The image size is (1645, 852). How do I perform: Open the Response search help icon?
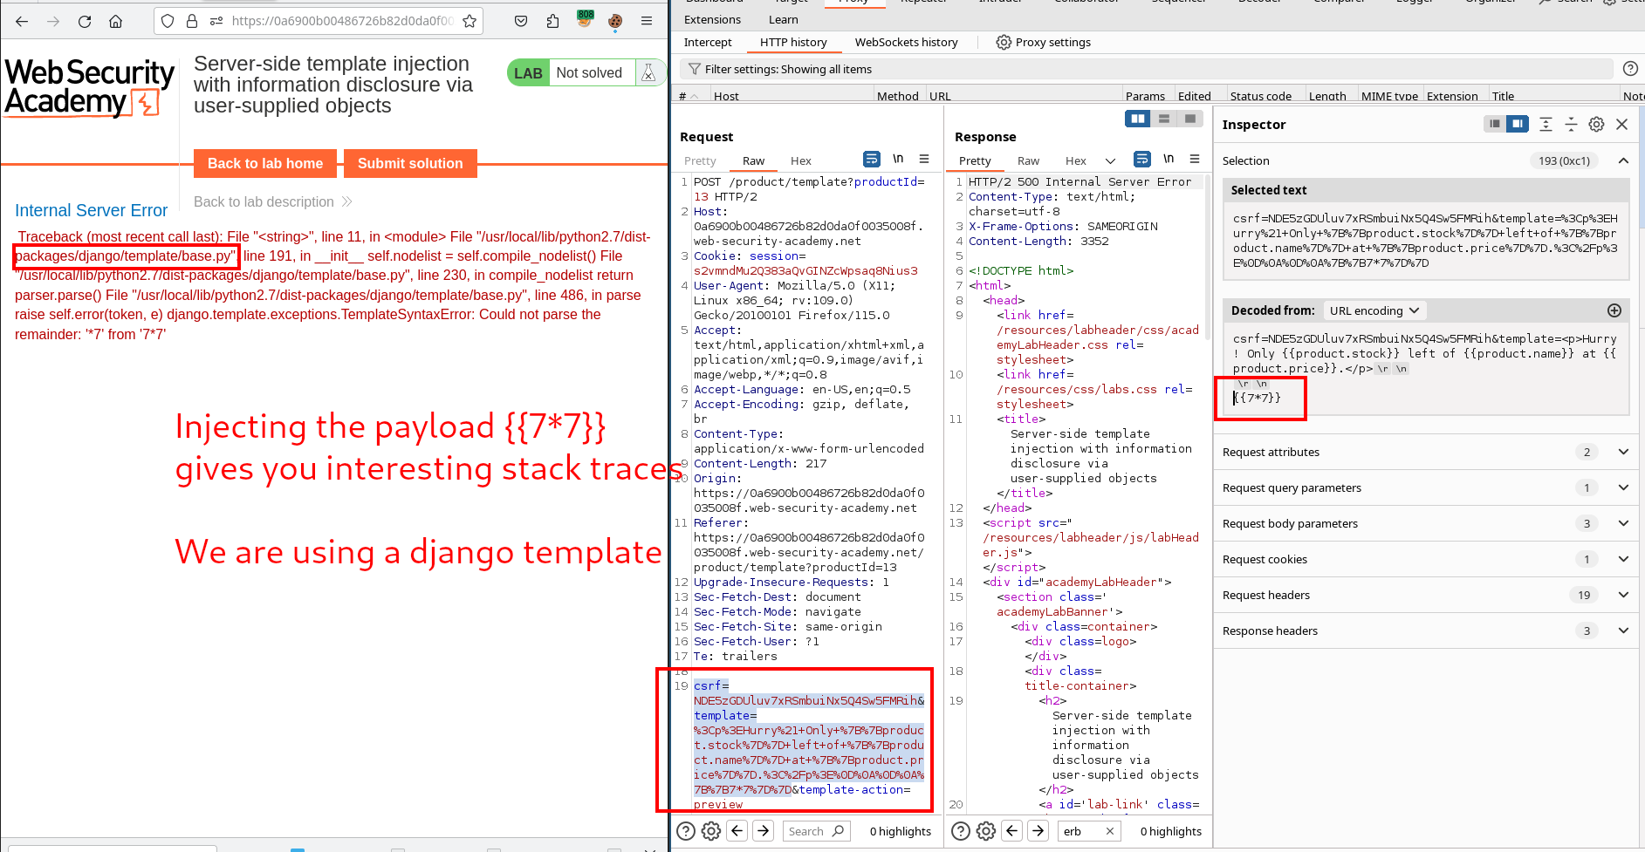960,831
